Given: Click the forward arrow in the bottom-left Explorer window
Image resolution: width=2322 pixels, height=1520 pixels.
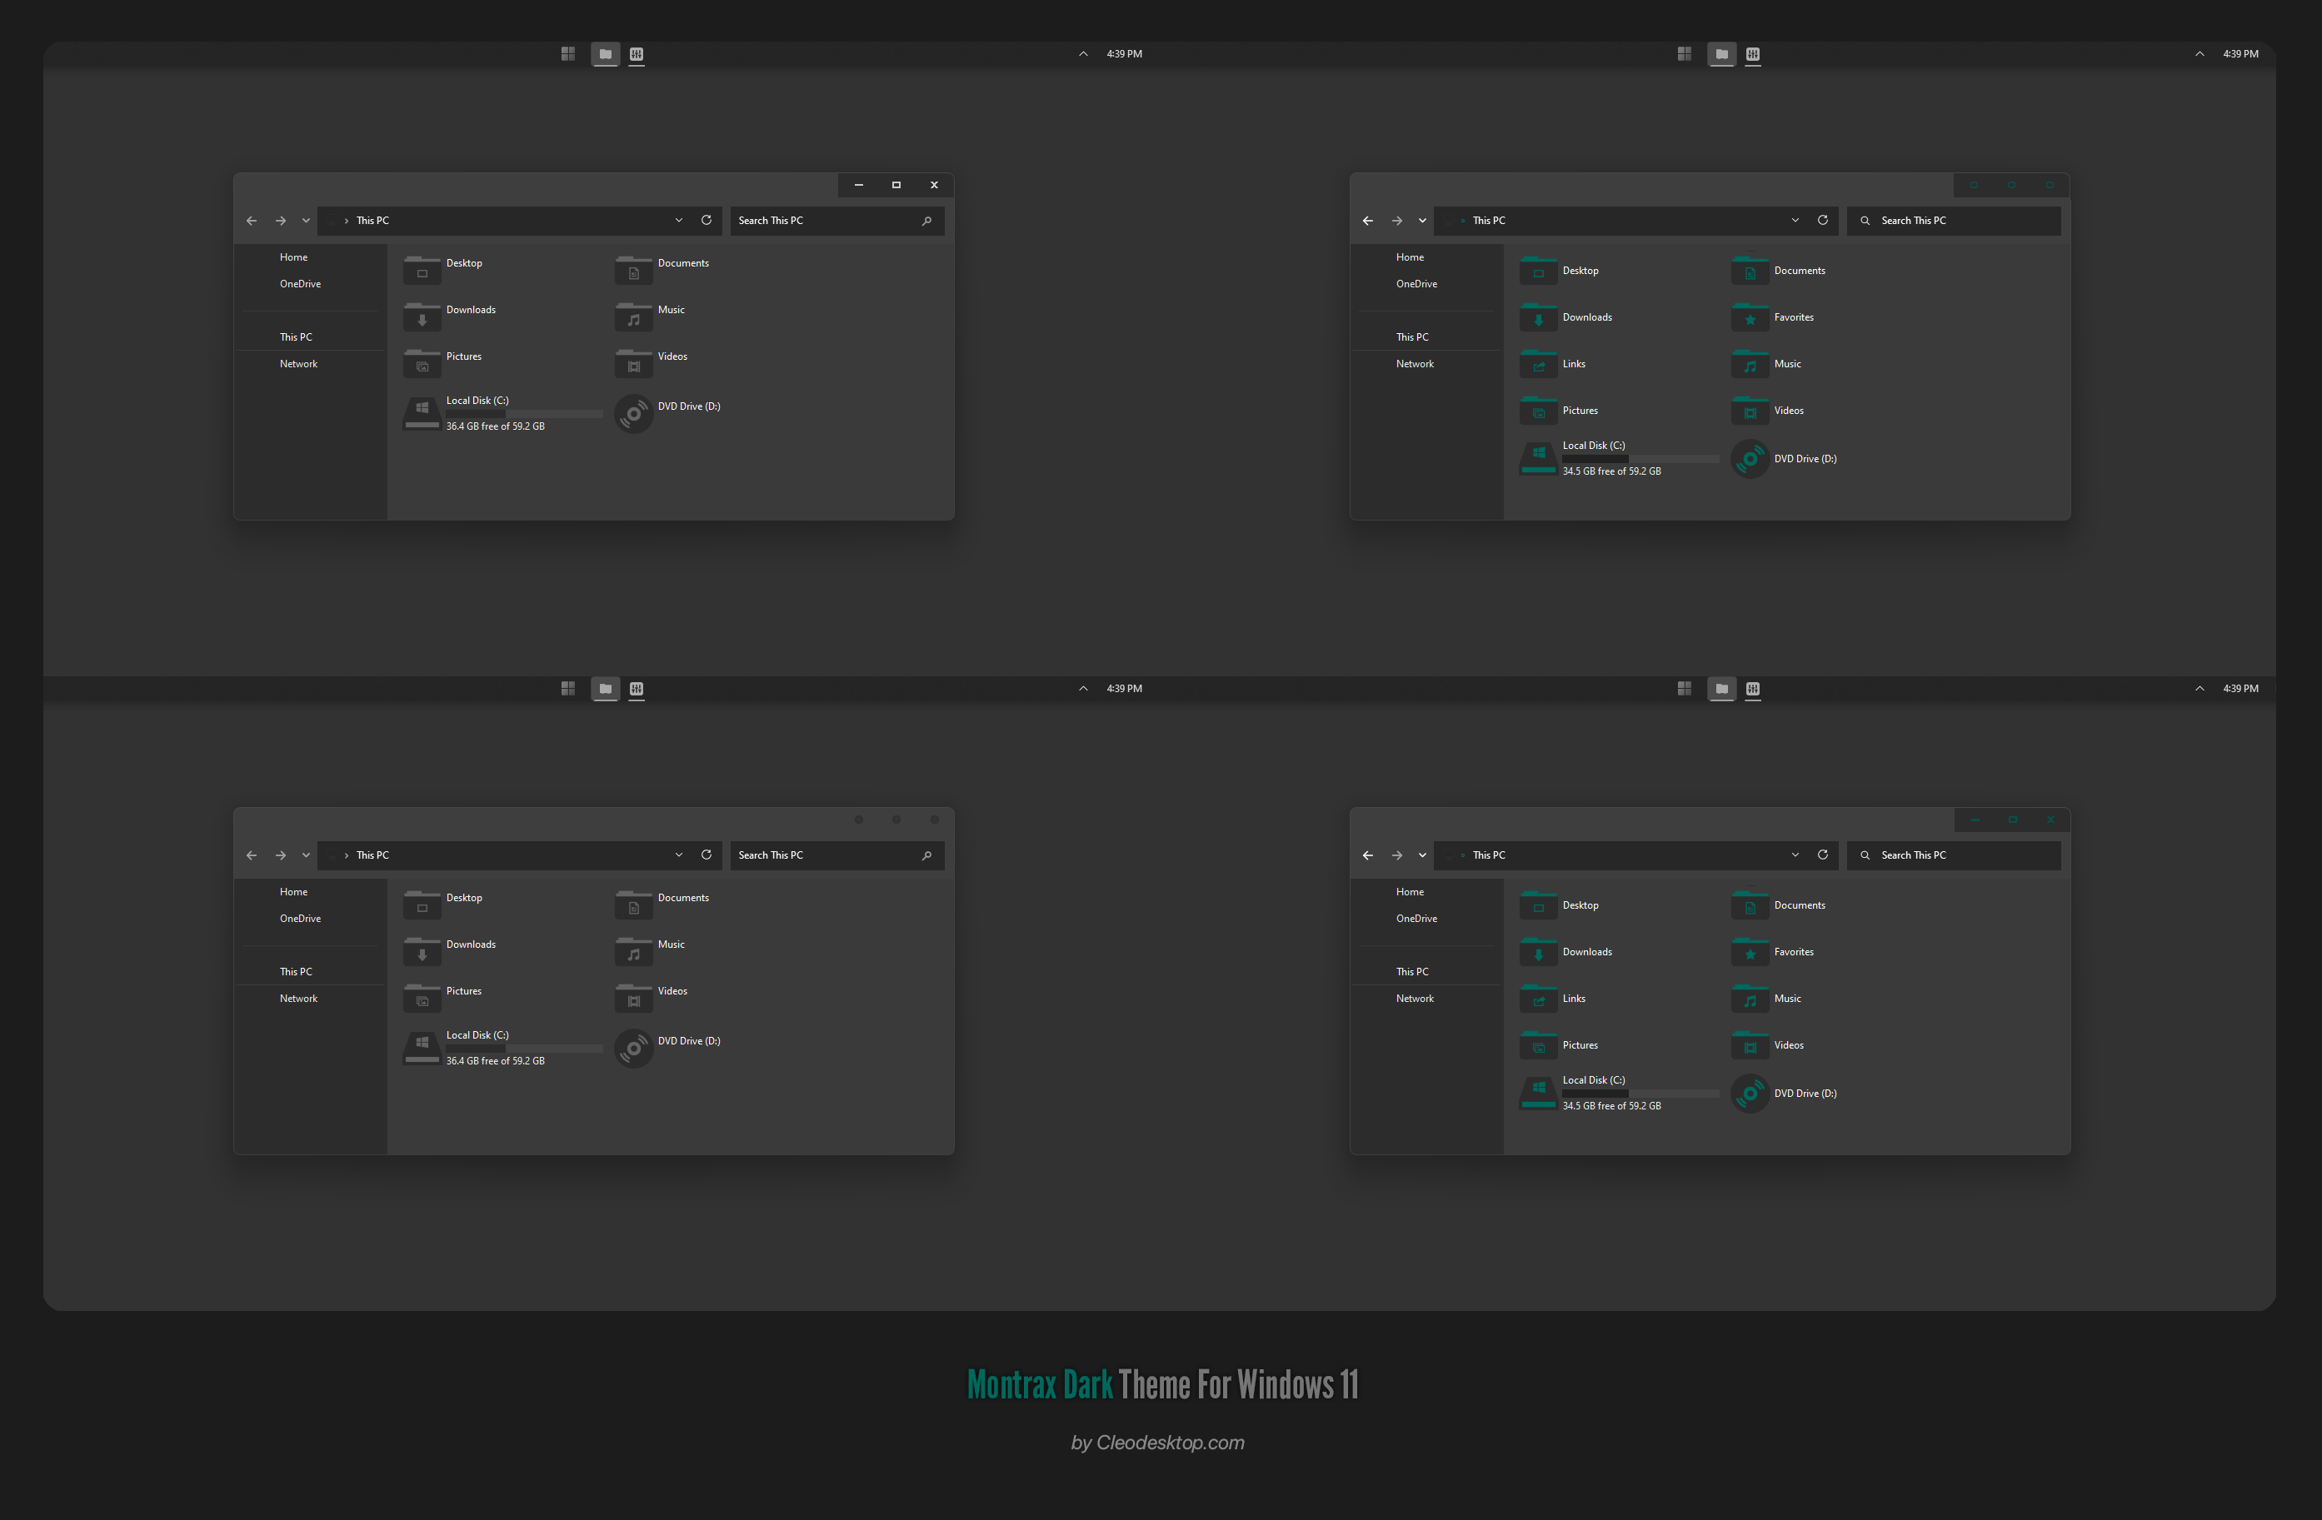Looking at the screenshot, I should click(280, 855).
